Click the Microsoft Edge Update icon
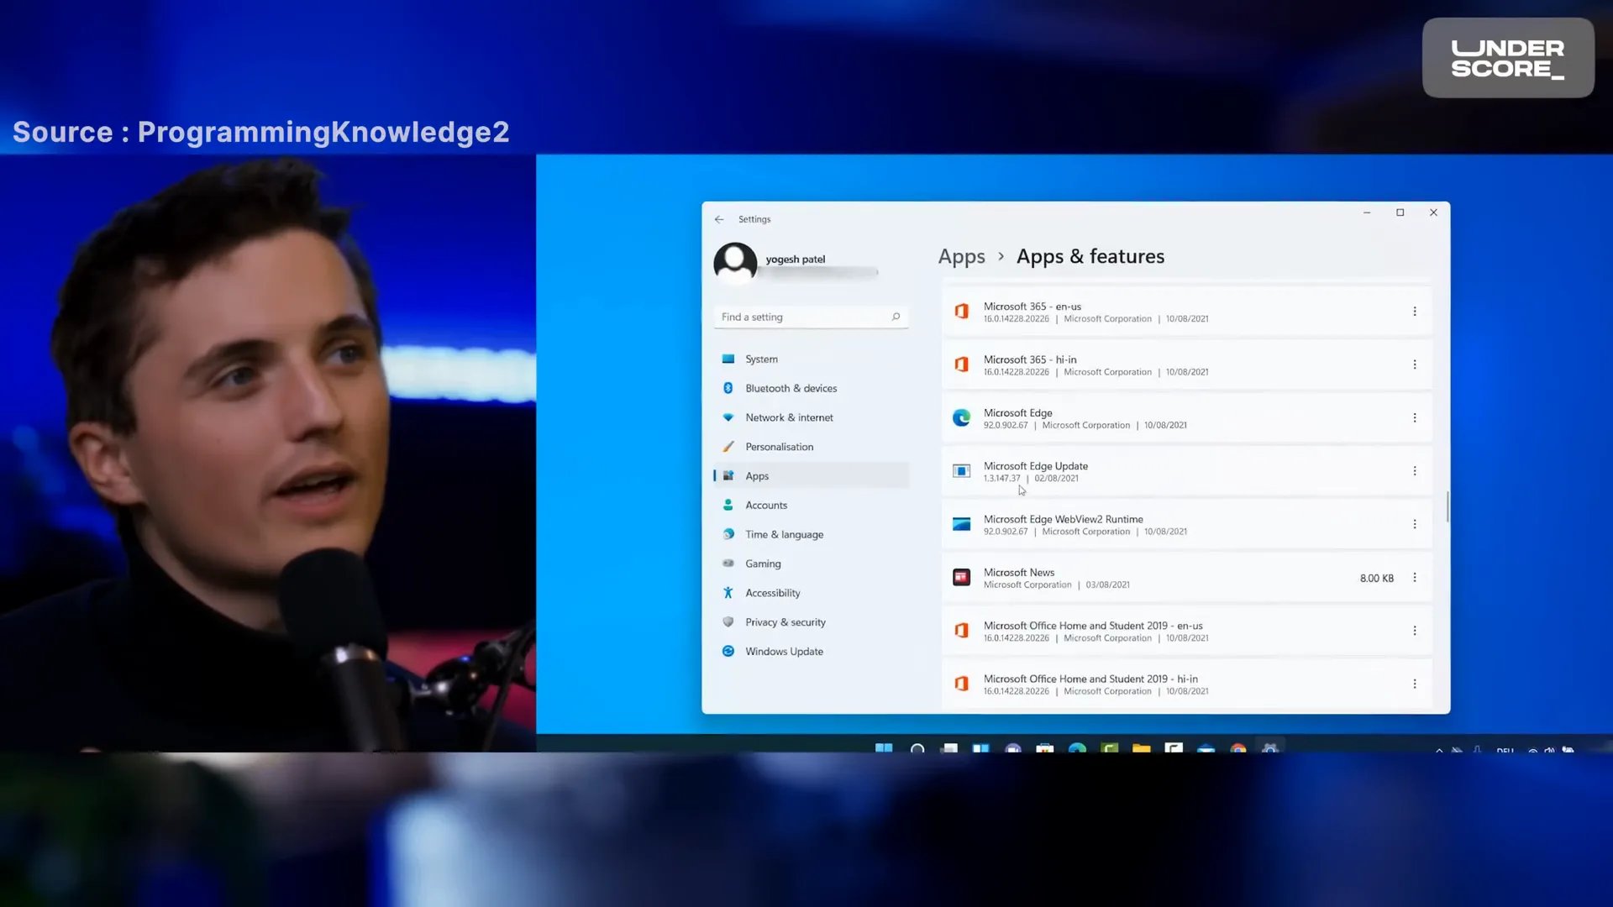This screenshot has width=1613, height=907. tap(961, 471)
